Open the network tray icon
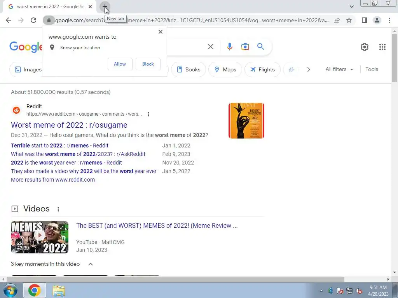Image resolution: width=398 pixels, height=298 pixels. [349, 291]
